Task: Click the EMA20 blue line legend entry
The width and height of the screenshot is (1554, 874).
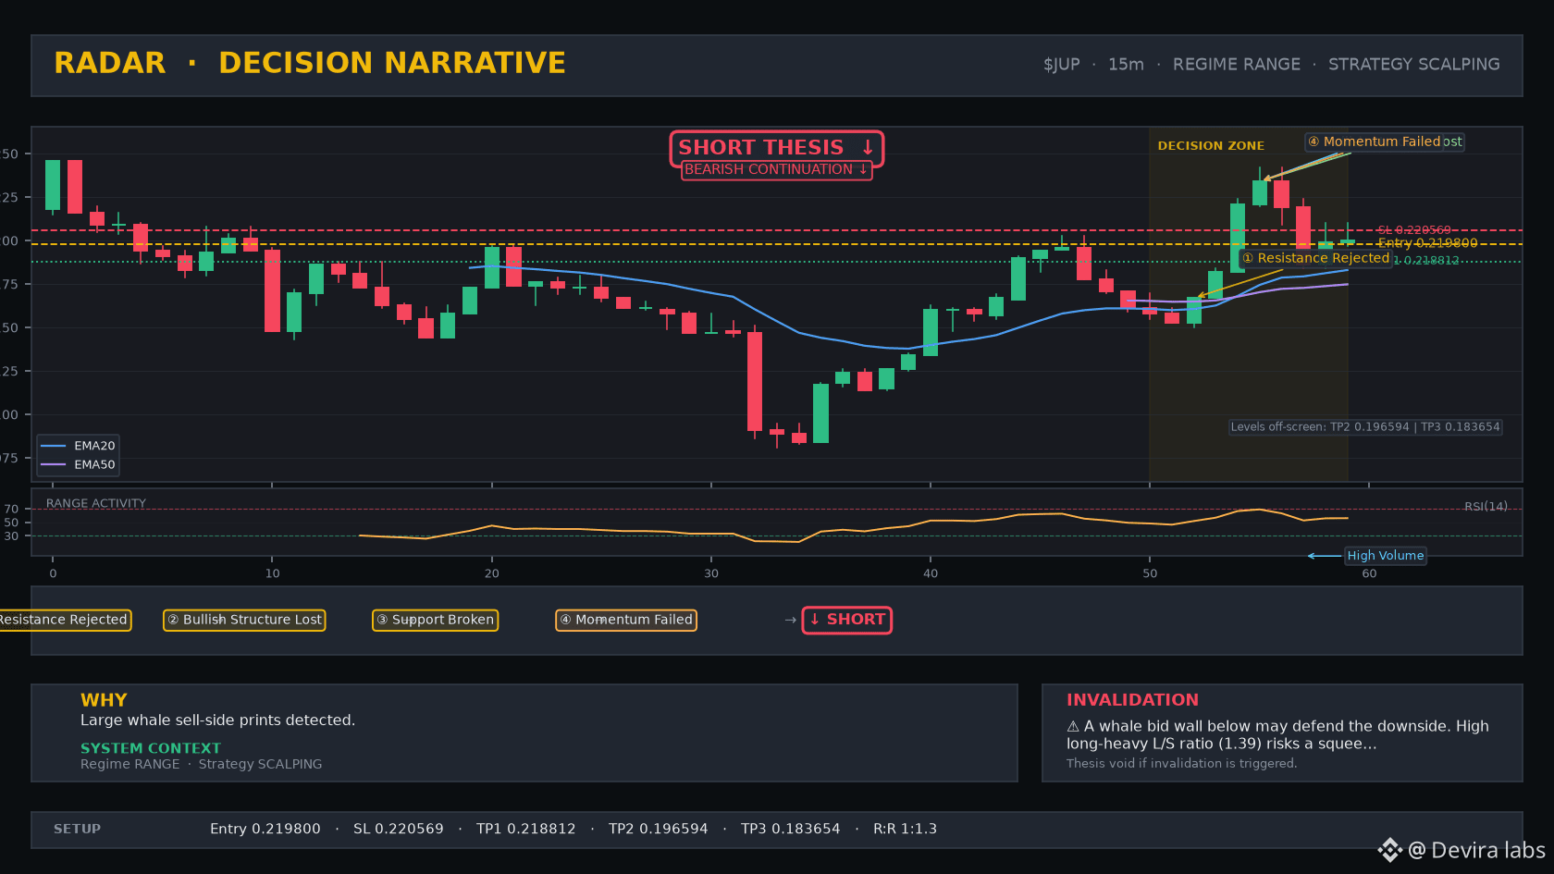Action: pos(78,446)
